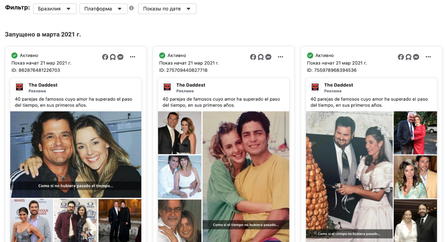Open couple in black formal wear thumbnail

point(120,220)
